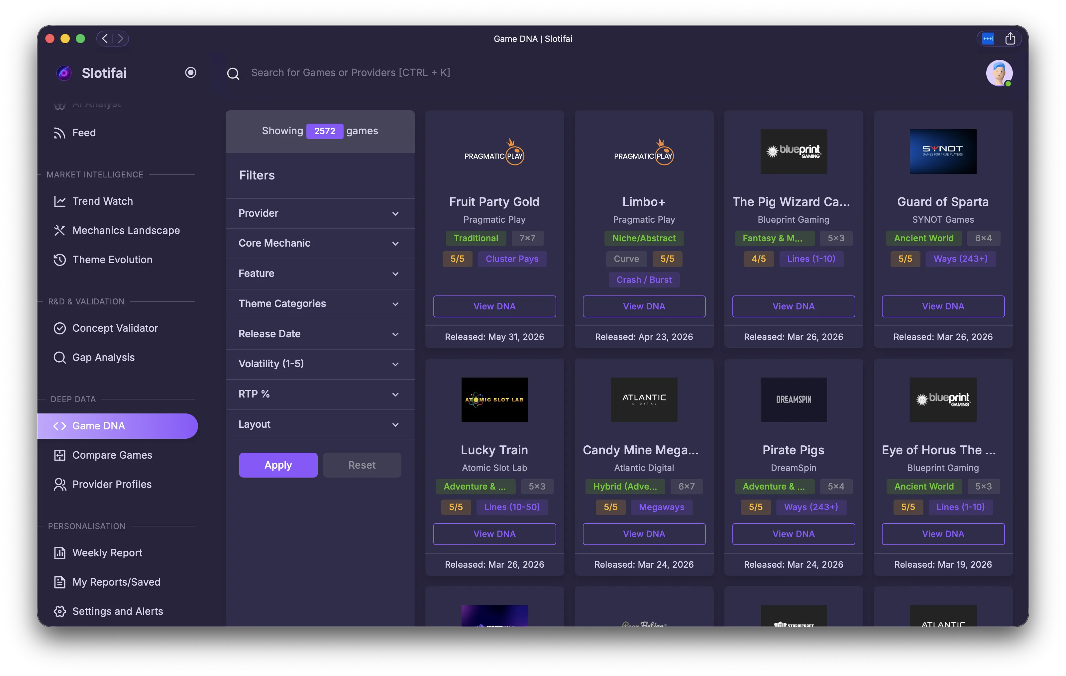
Task: Expand the Feature filter
Action: [320, 274]
